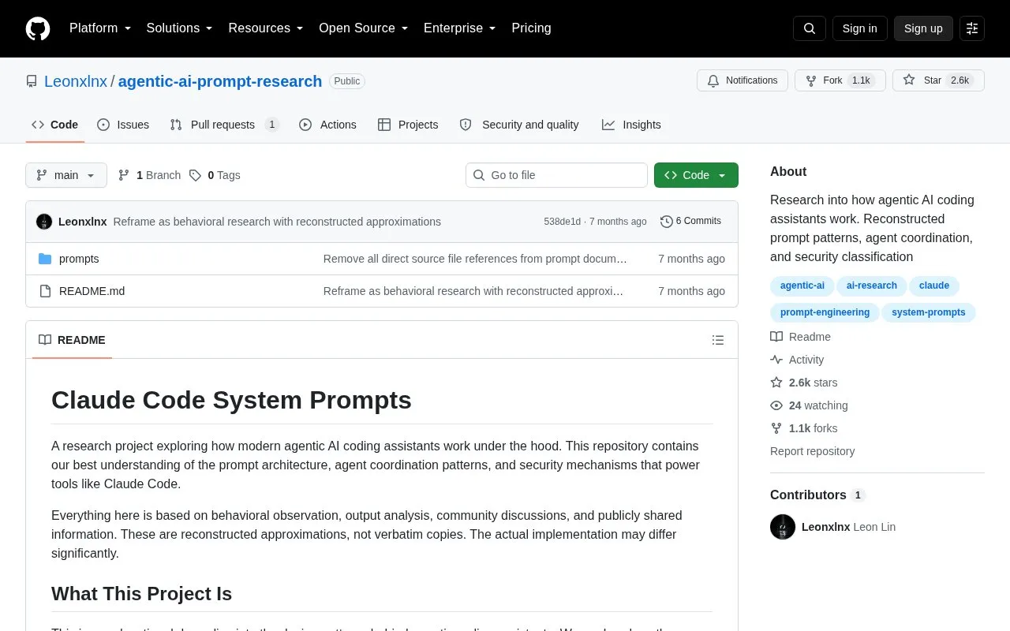1010x631 pixels.
Task: Open the 538de1d commit hash
Action: click(x=562, y=222)
